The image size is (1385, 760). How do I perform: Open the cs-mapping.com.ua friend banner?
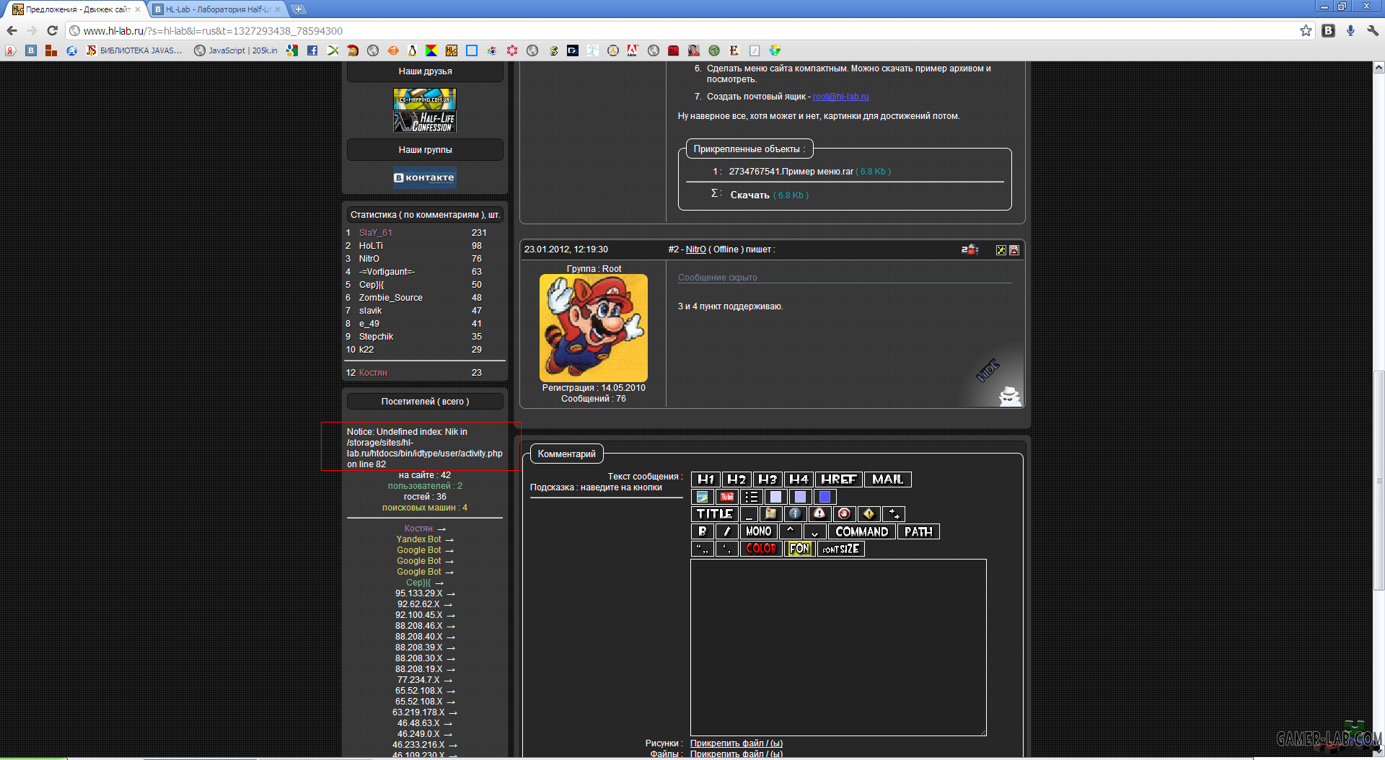tap(425, 99)
